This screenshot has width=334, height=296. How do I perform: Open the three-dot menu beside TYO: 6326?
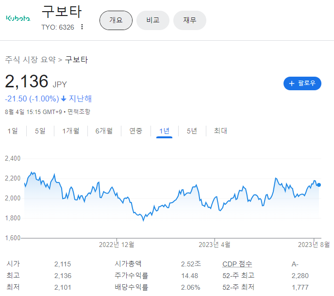click(82, 27)
